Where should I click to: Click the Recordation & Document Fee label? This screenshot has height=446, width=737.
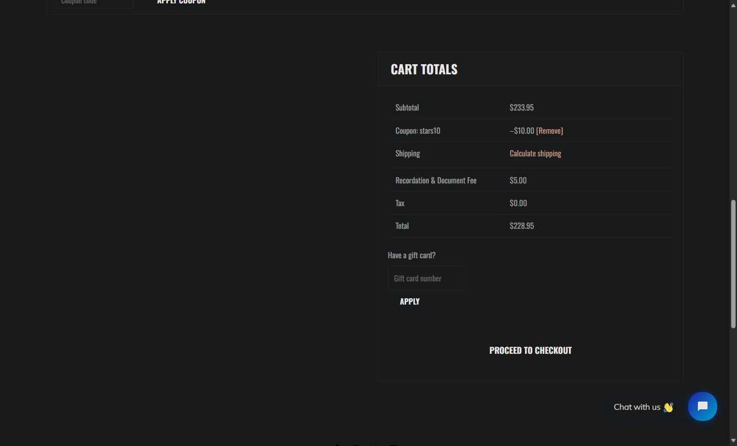(x=436, y=181)
